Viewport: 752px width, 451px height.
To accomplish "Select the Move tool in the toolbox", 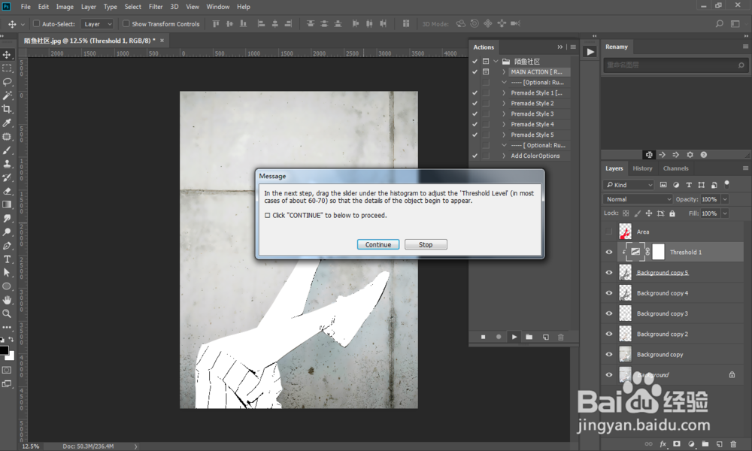I will click(x=7, y=55).
